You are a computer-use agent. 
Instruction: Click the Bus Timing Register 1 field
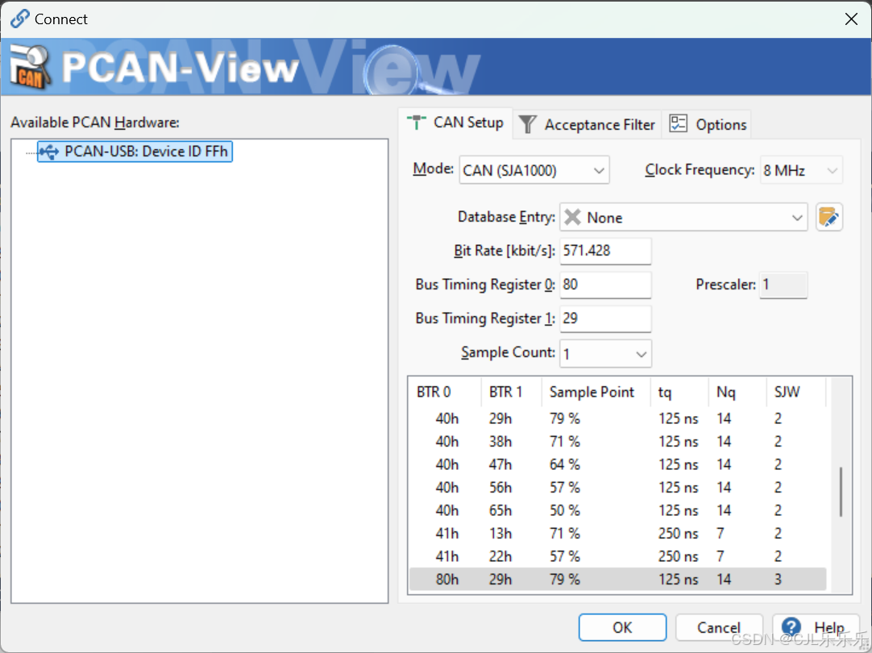[x=605, y=318]
